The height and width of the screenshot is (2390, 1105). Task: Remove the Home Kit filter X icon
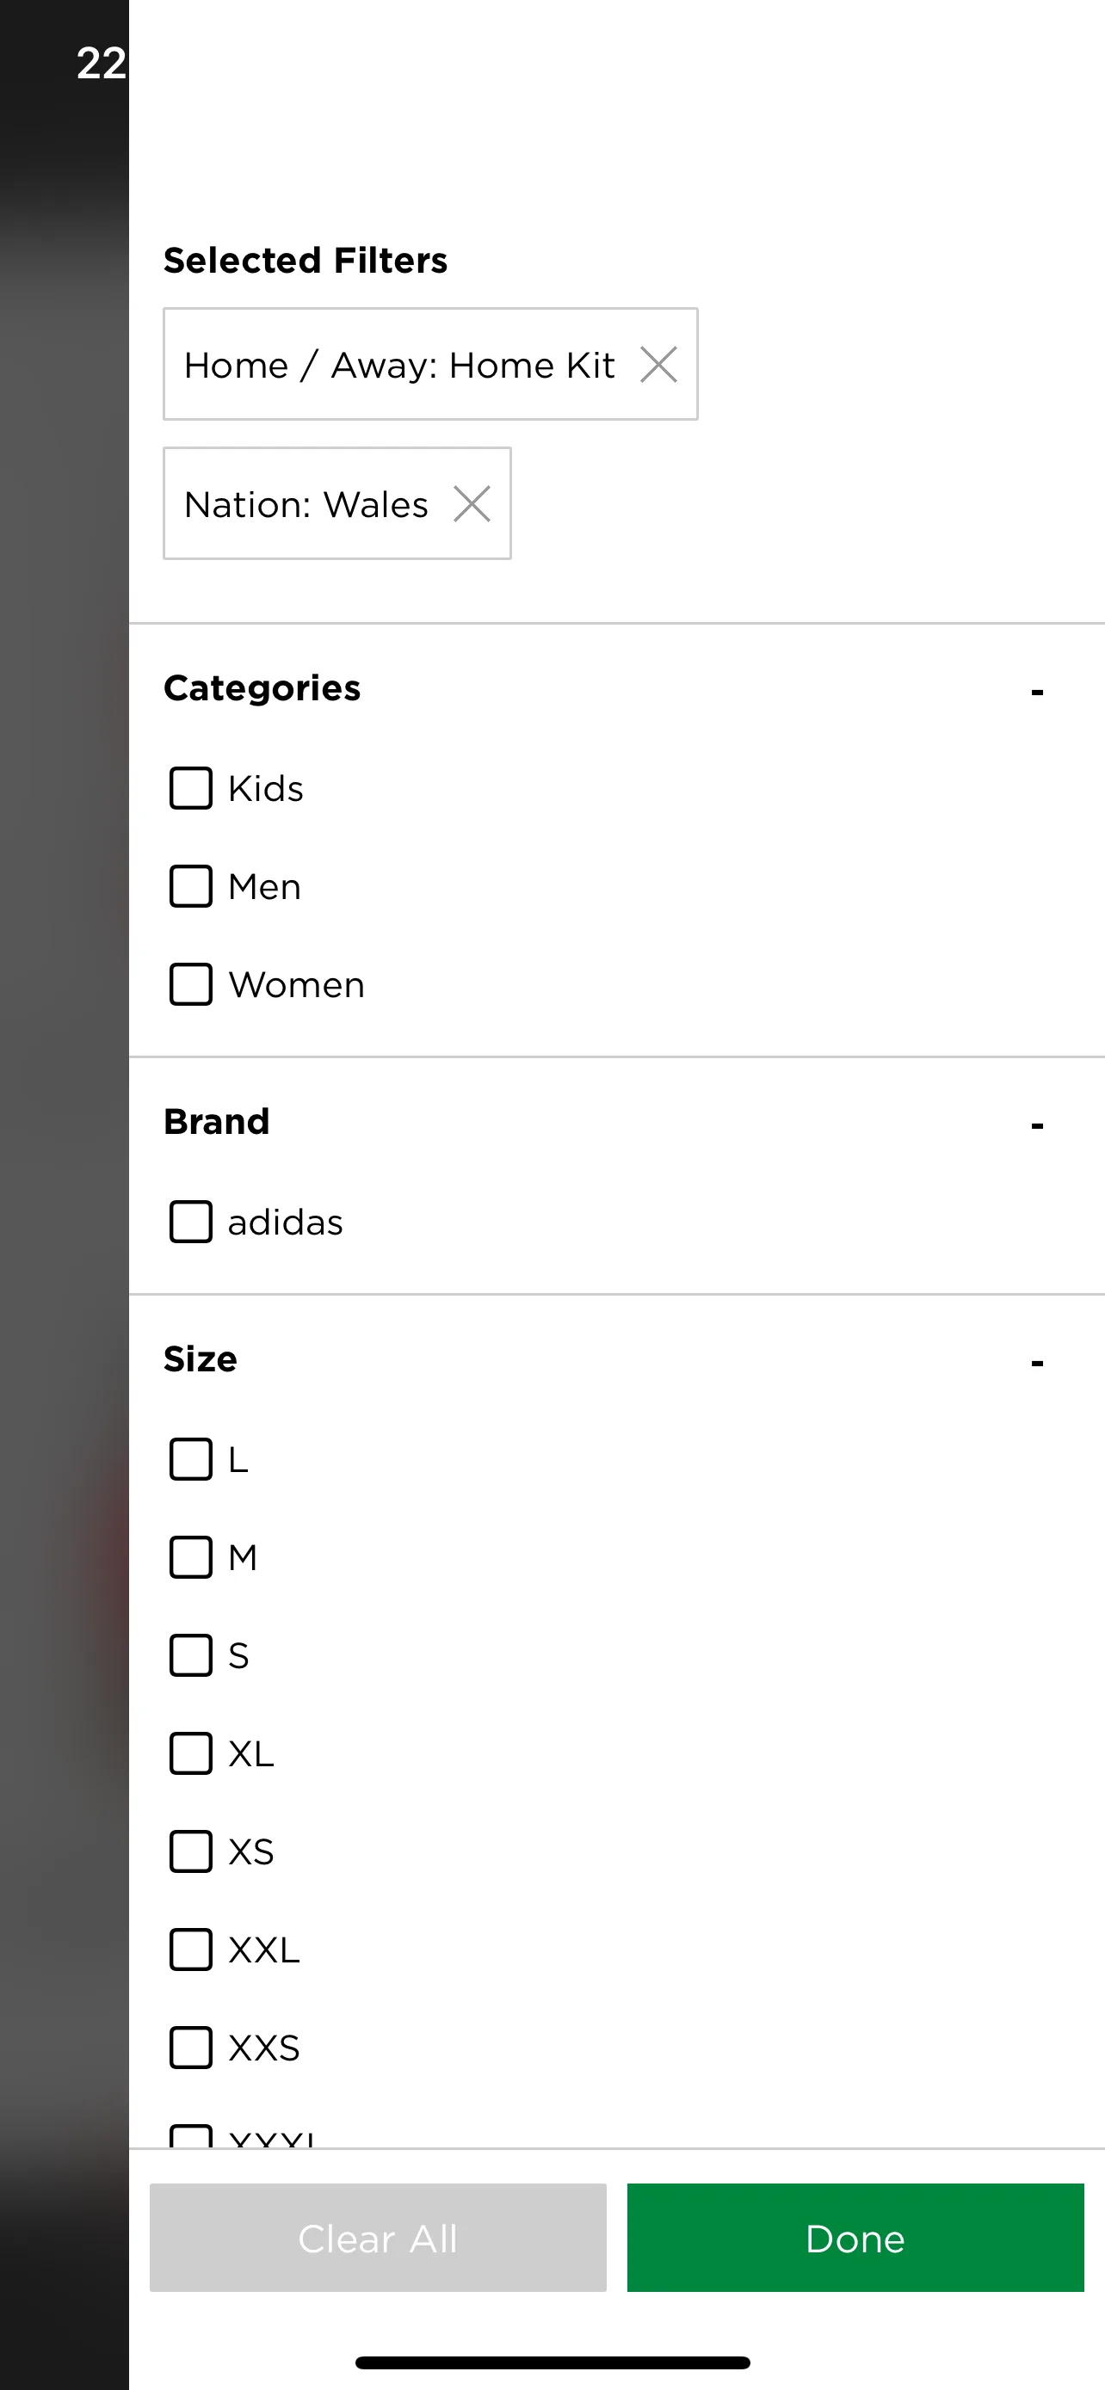click(x=658, y=365)
